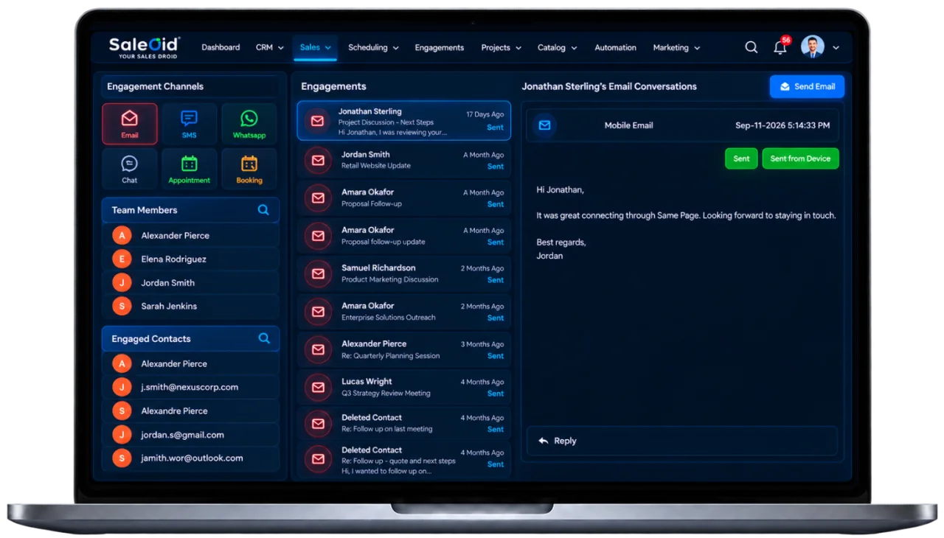Select the Chat engagement channel
This screenshot has height=538, width=944.
click(130, 169)
